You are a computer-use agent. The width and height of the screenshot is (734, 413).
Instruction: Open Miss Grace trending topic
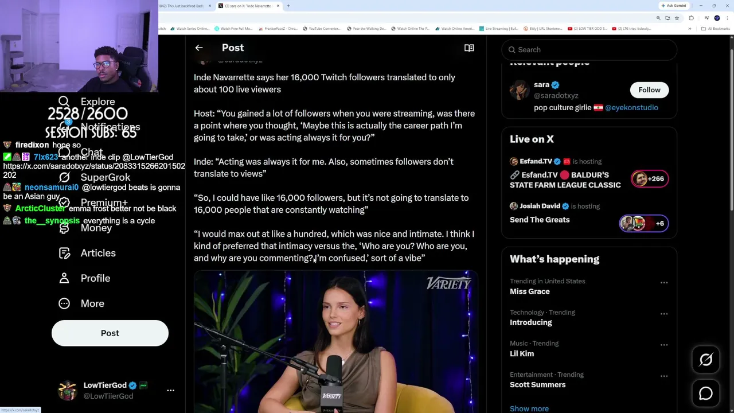[530, 291]
